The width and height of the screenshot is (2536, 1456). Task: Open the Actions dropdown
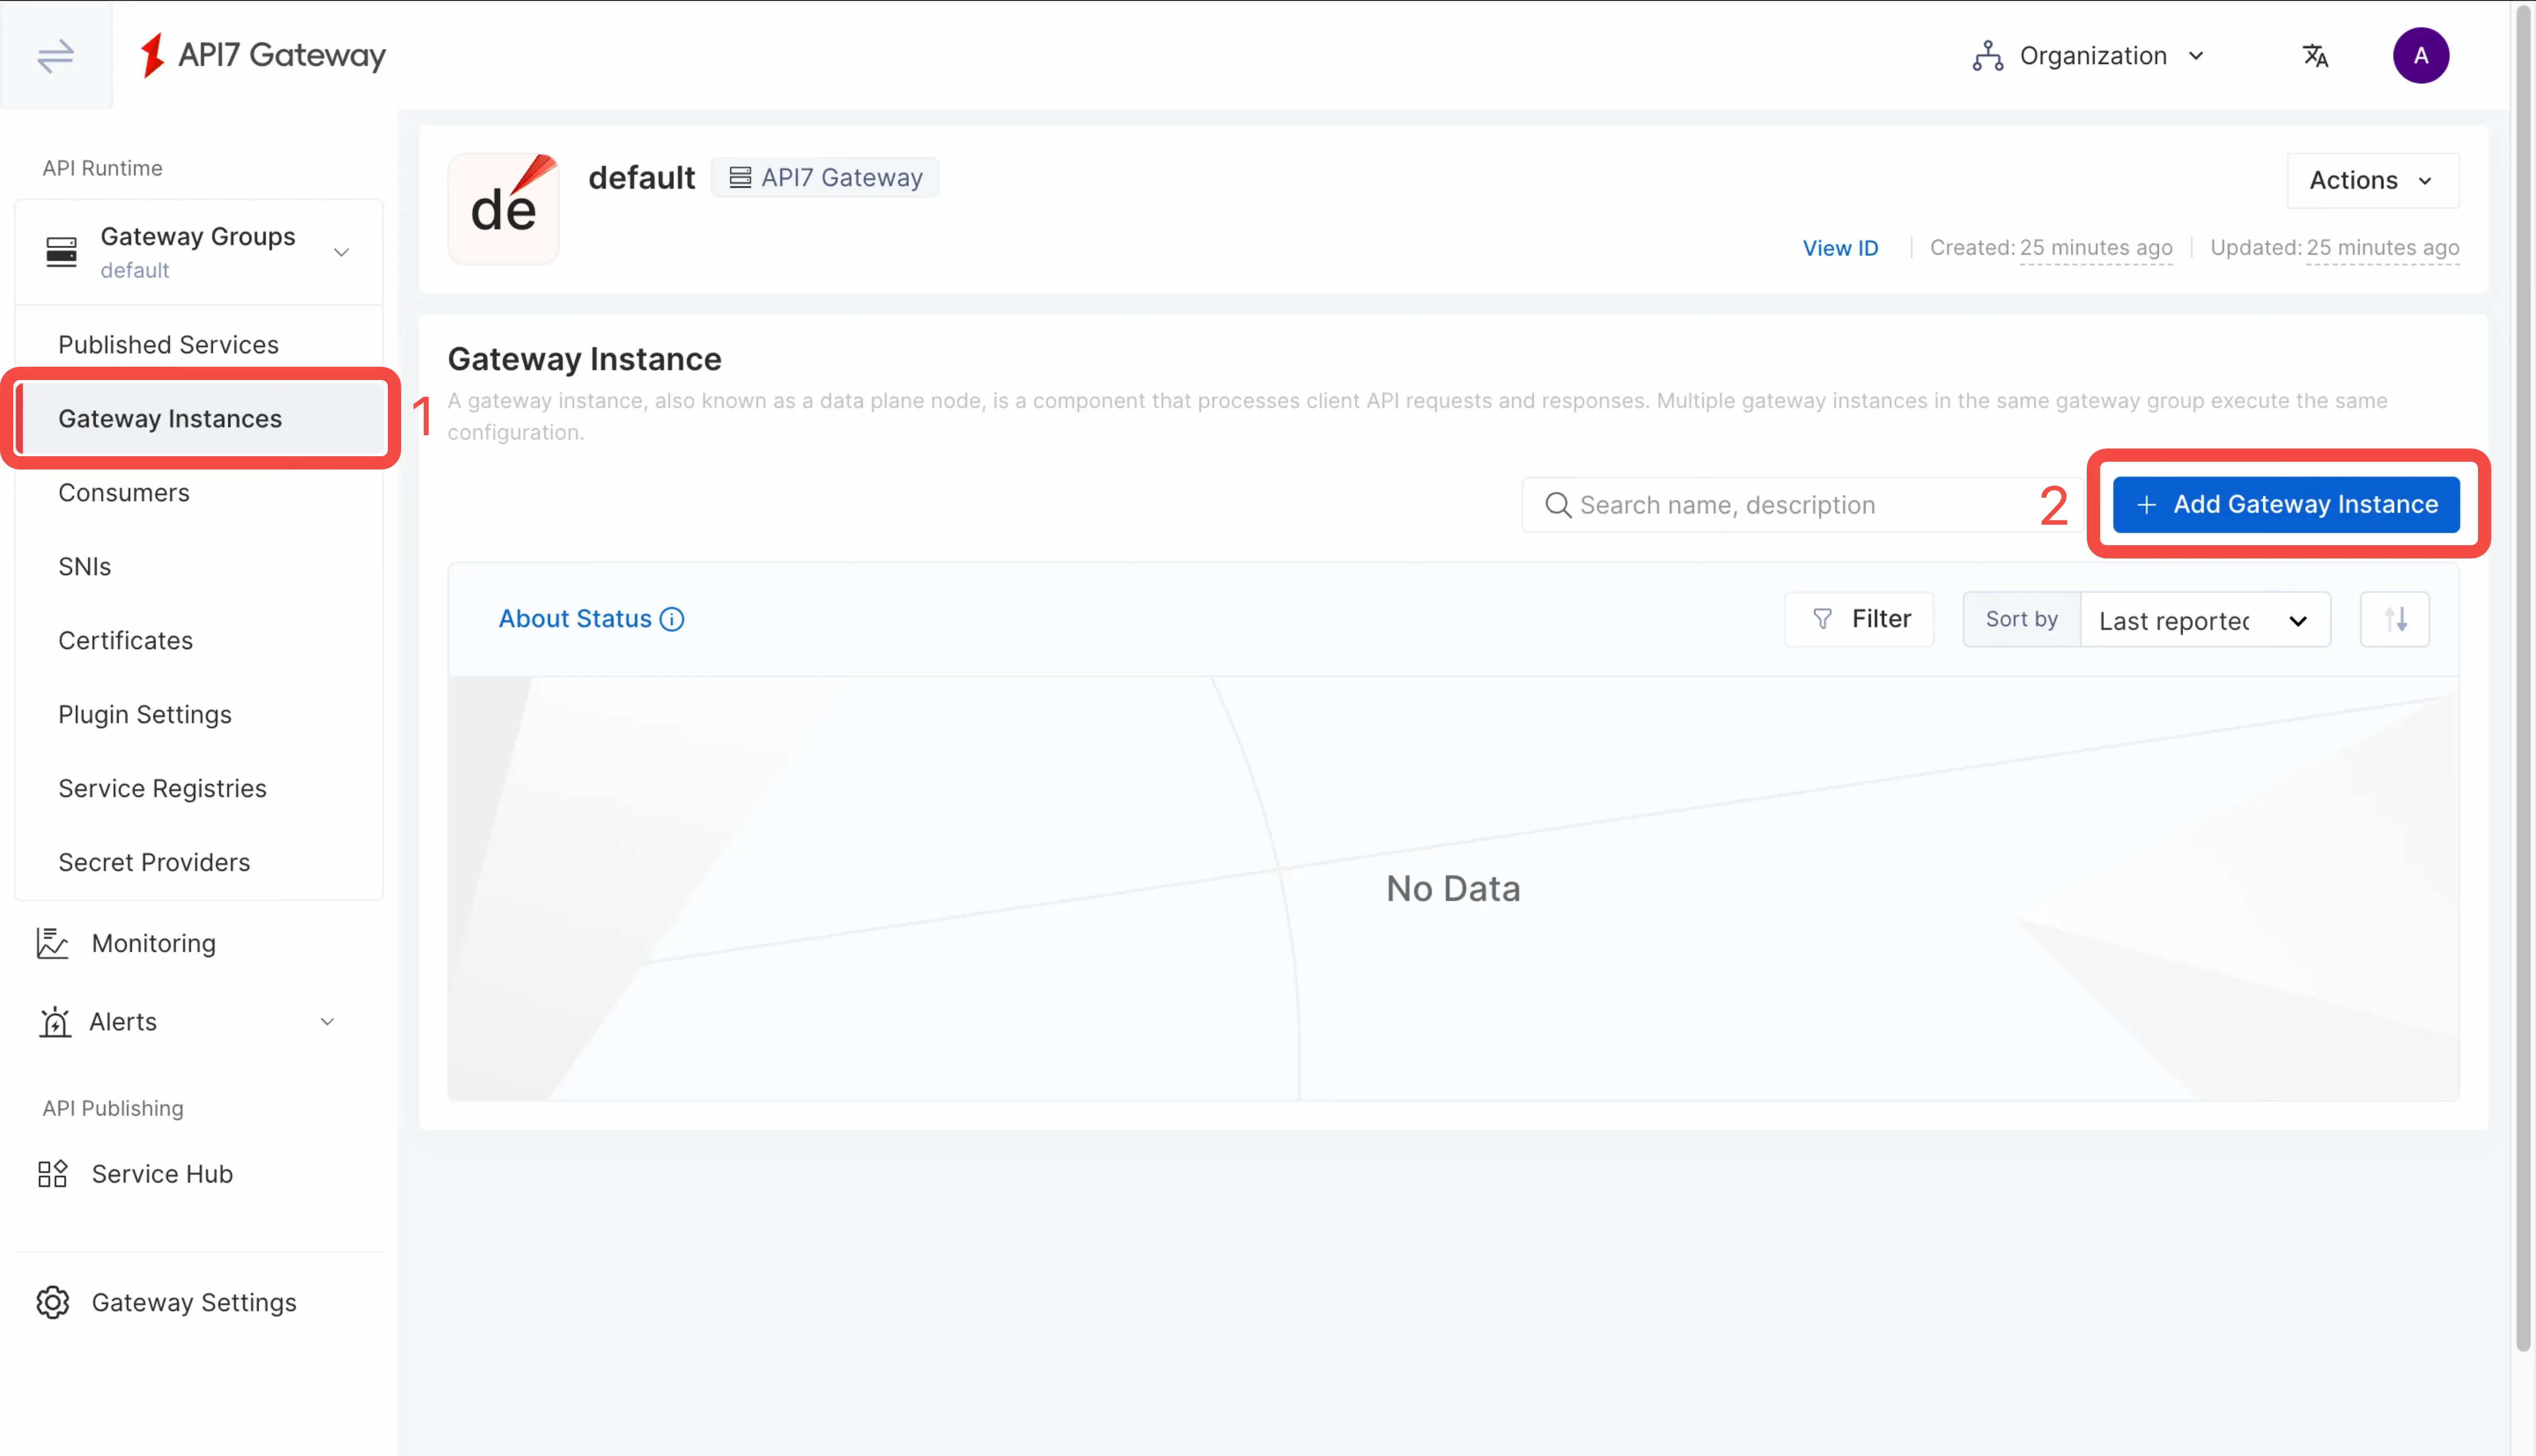pyautogui.click(x=2372, y=180)
